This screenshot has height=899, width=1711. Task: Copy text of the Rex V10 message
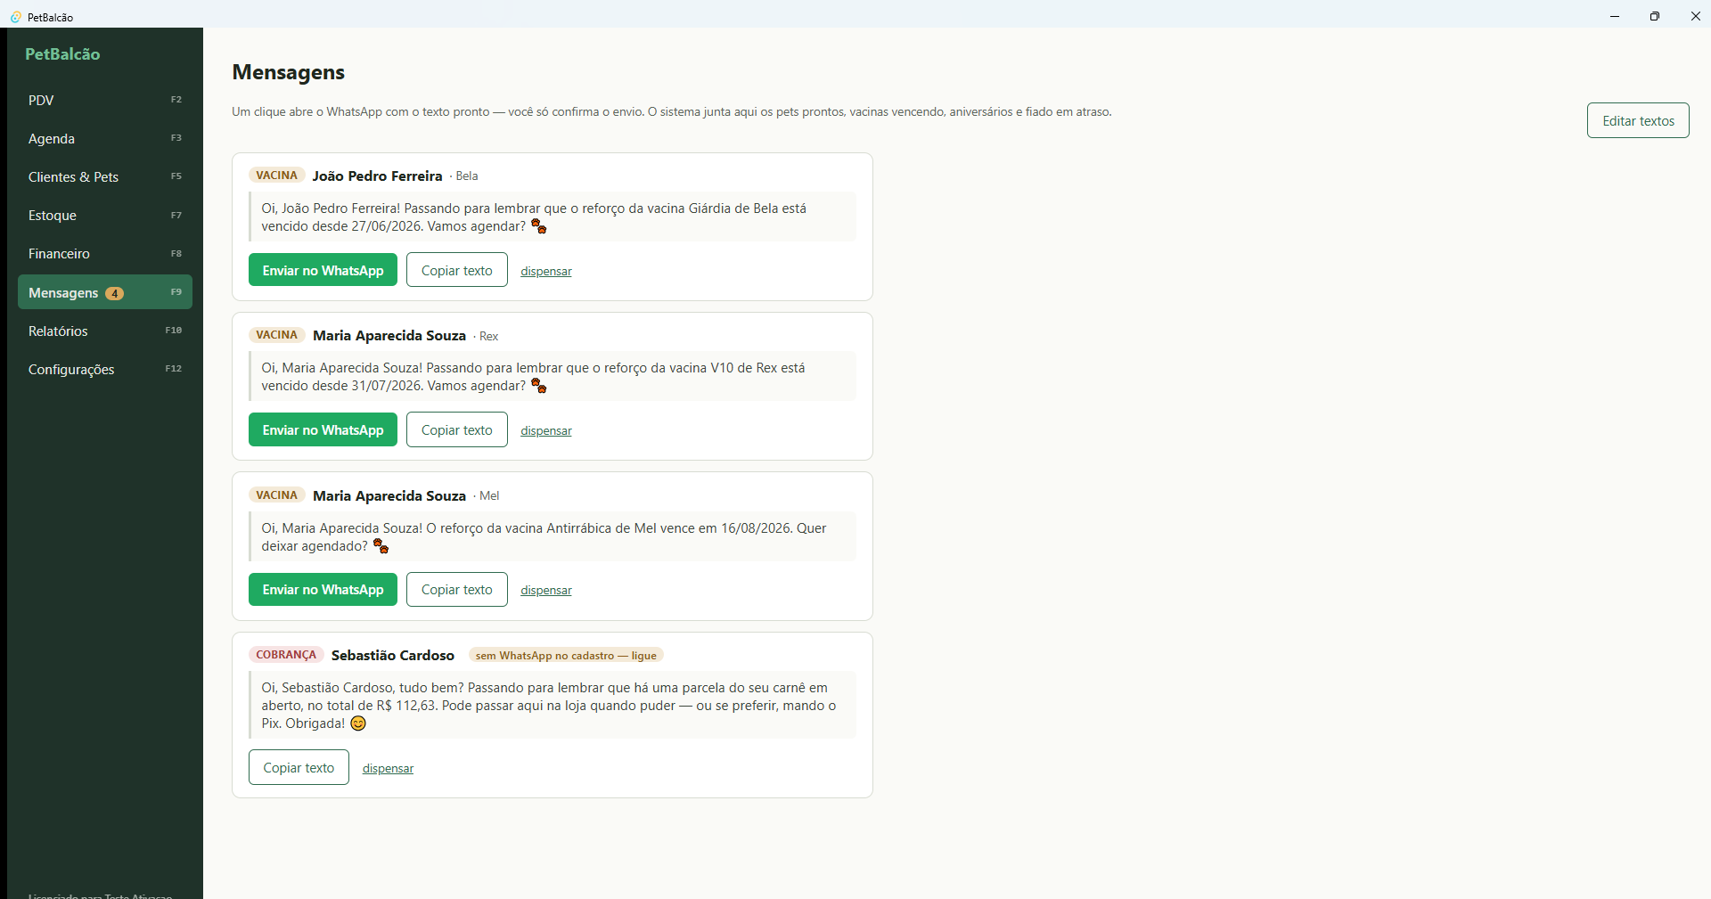click(x=456, y=429)
